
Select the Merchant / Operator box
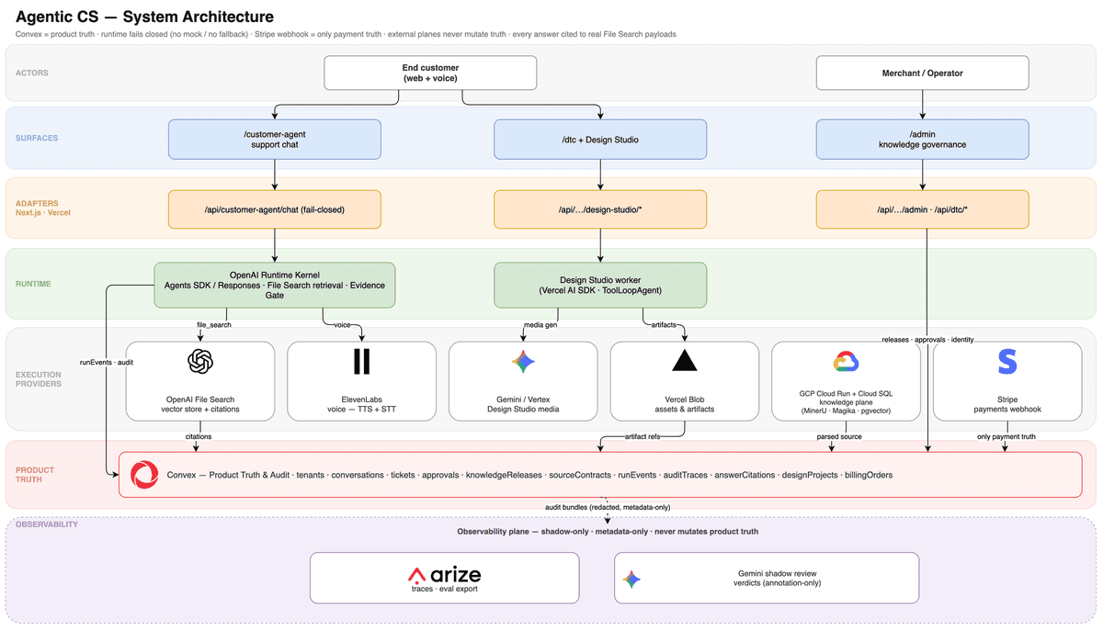(923, 73)
